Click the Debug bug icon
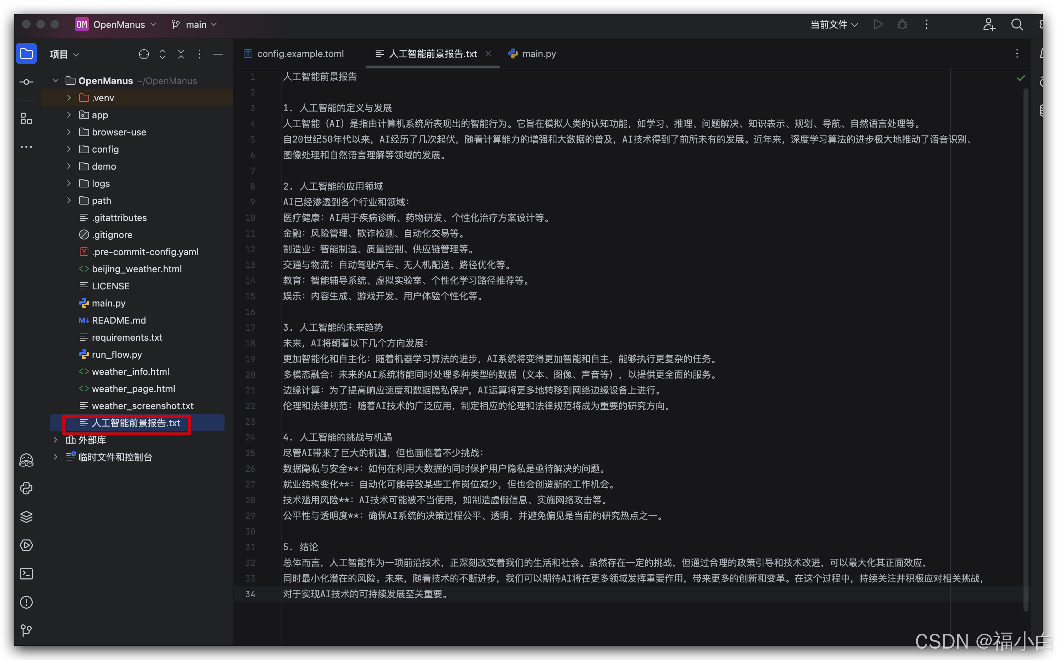Viewport: 1057px width, 660px height. tap(902, 25)
